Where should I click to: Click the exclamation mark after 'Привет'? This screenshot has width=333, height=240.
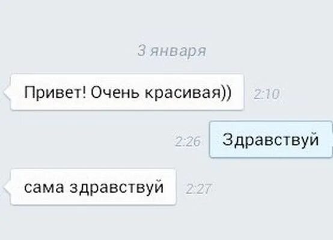pyautogui.click(x=85, y=92)
